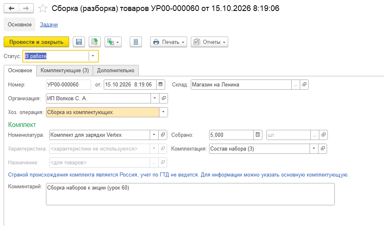This screenshot has width=384, height=226.
Task: Open the disabled Назначение card icon
Action: [163, 162]
